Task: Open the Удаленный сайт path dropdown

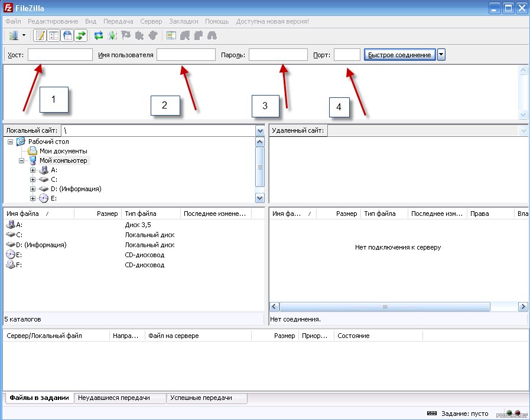Action: (524, 130)
